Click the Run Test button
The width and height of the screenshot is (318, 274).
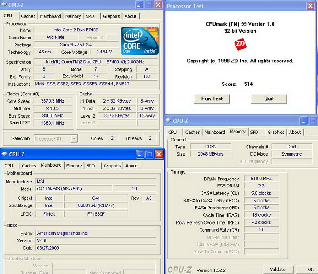[212, 99]
